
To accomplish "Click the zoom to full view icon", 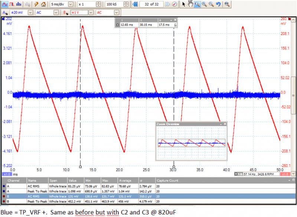I will [227, 4].
